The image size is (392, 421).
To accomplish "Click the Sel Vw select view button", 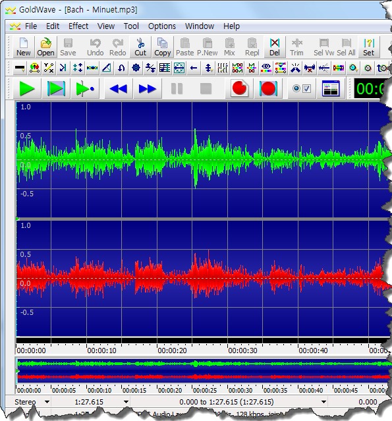I will click(x=323, y=47).
